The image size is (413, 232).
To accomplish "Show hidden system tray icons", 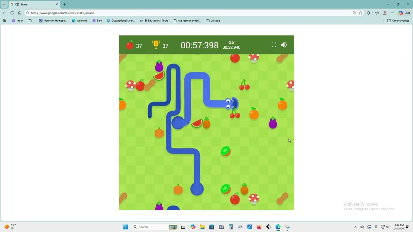I will (x=355, y=227).
